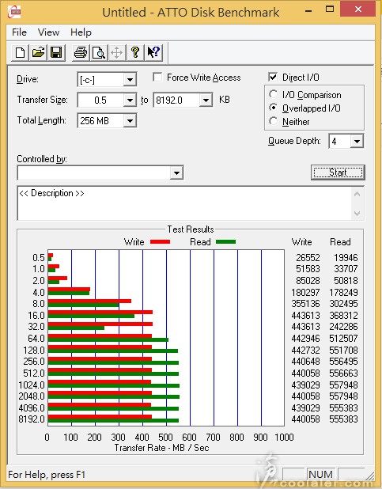Viewport: 382px width, 489px height.
Task: Click the yellow question mark About icon
Action: pos(135,52)
